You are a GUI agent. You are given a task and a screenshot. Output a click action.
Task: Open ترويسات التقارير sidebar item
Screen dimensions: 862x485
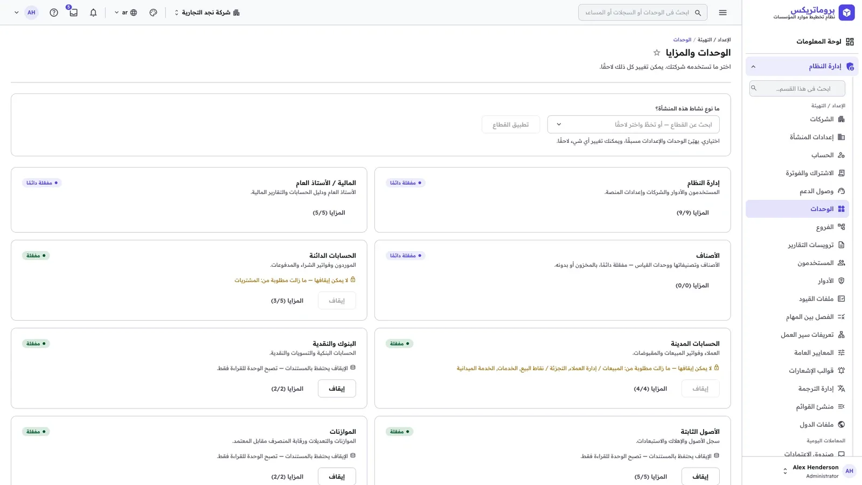[x=797, y=245]
